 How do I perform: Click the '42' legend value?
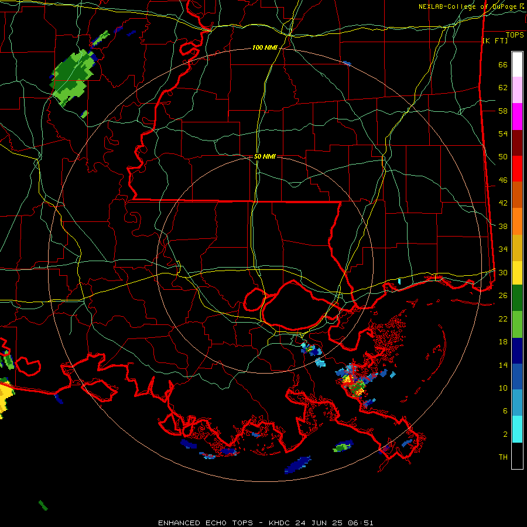503,203
